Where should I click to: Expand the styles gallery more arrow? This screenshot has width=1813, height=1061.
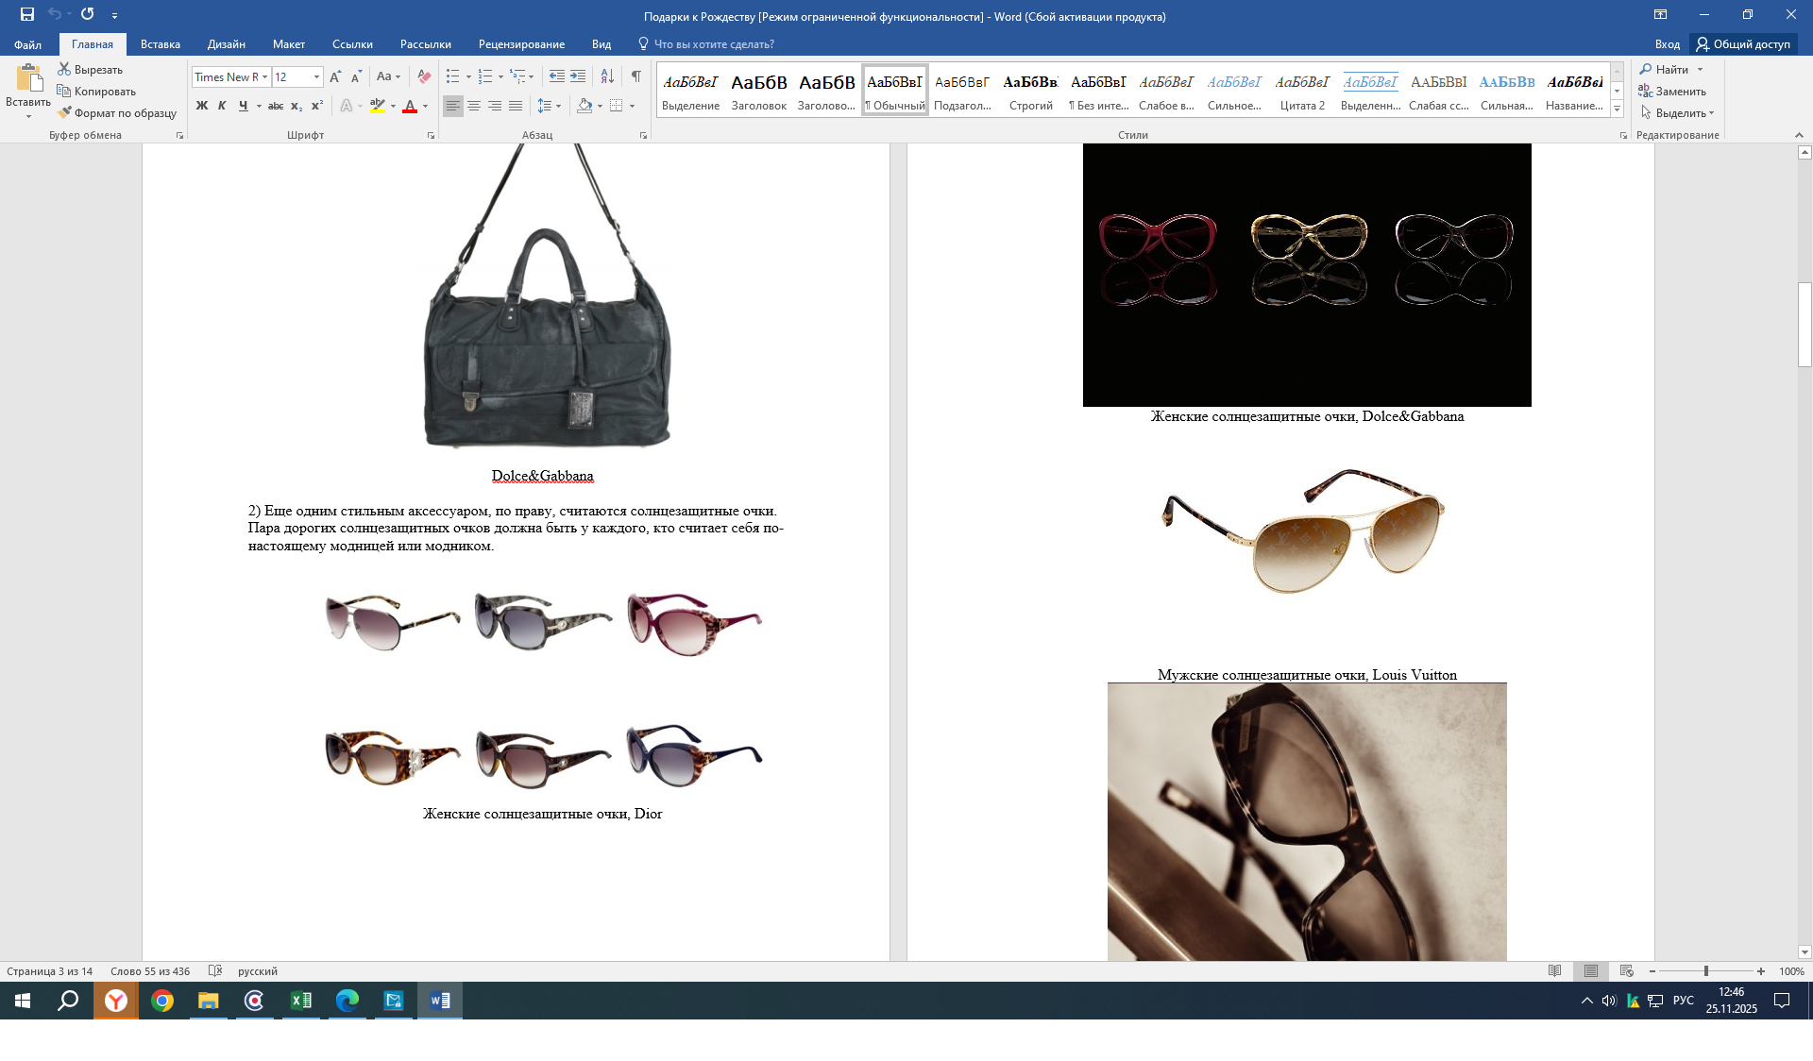click(x=1617, y=109)
